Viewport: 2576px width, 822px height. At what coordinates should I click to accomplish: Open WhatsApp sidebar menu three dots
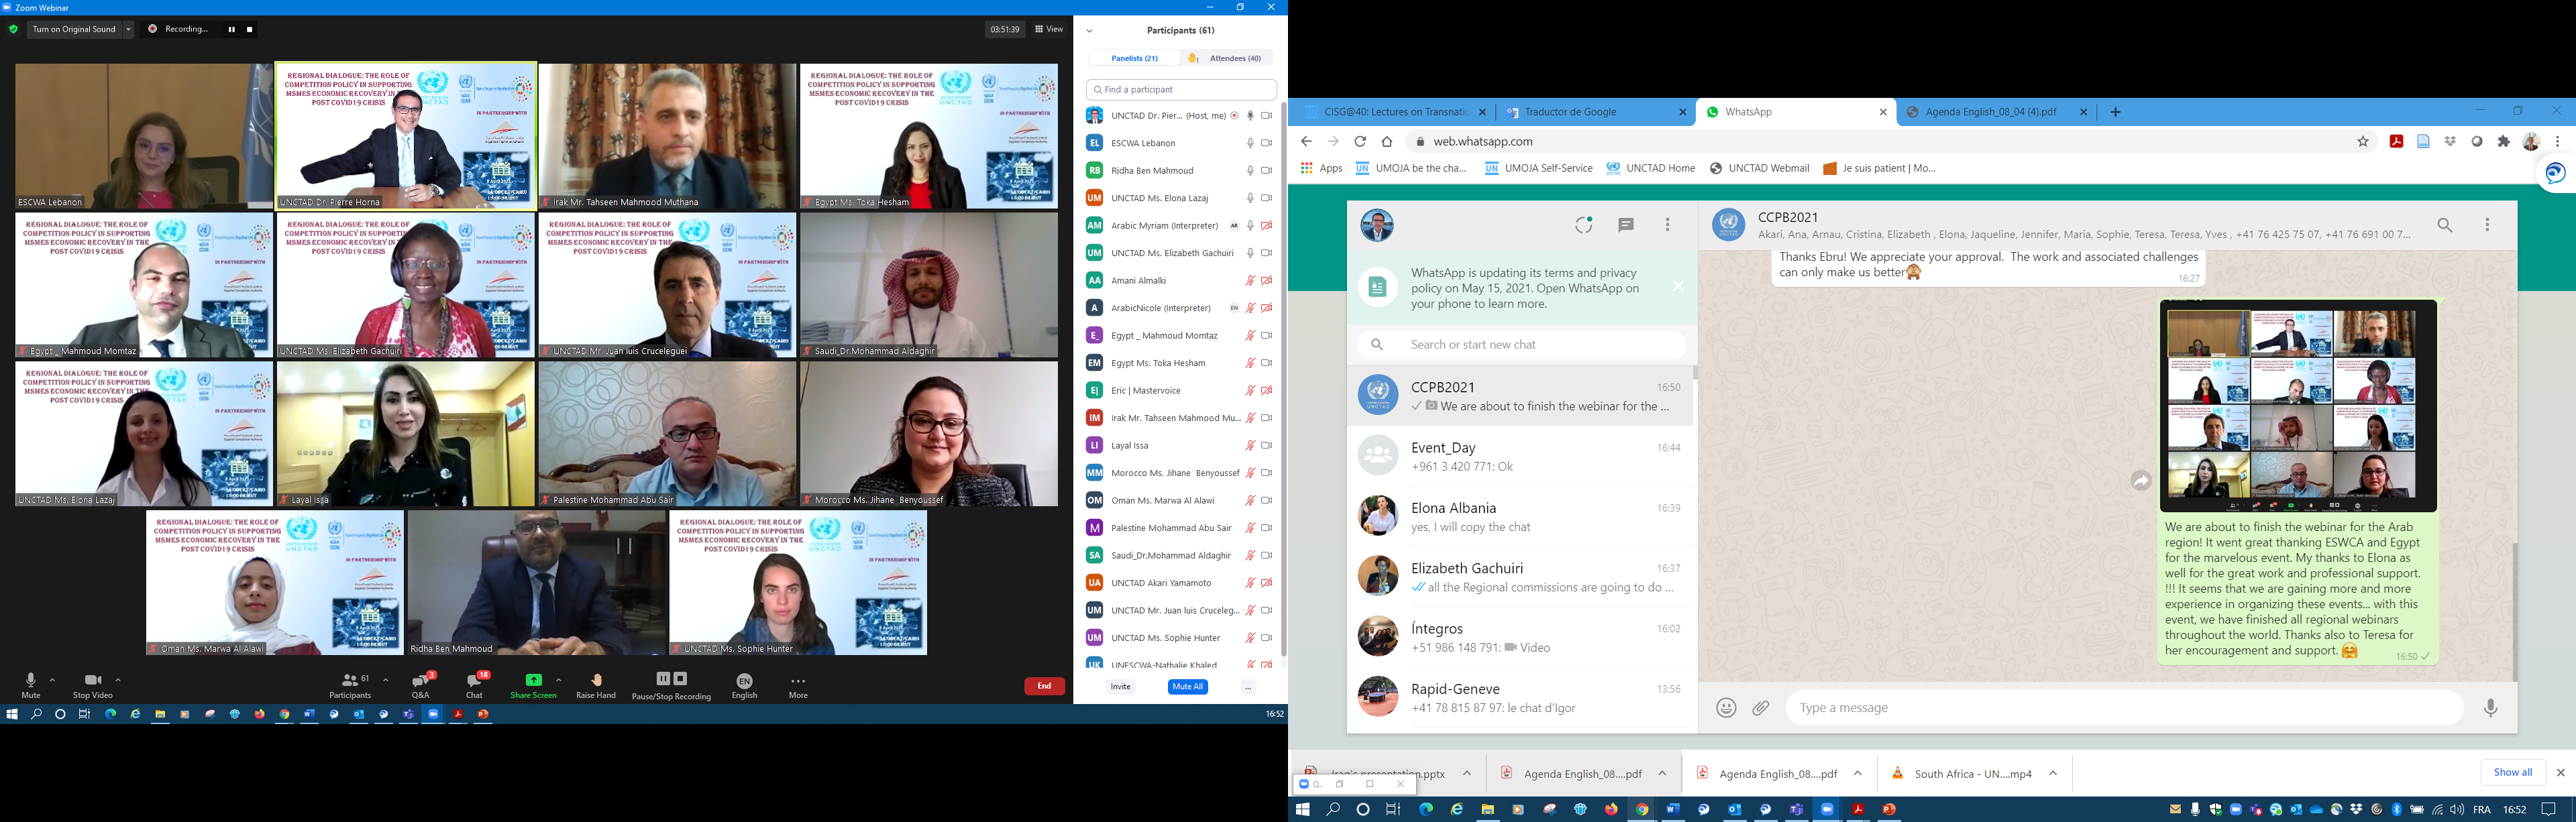[1667, 225]
